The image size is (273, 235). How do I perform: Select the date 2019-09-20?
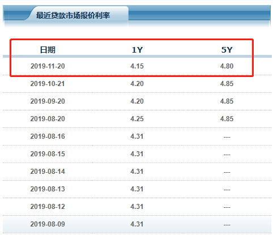tap(48, 101)
